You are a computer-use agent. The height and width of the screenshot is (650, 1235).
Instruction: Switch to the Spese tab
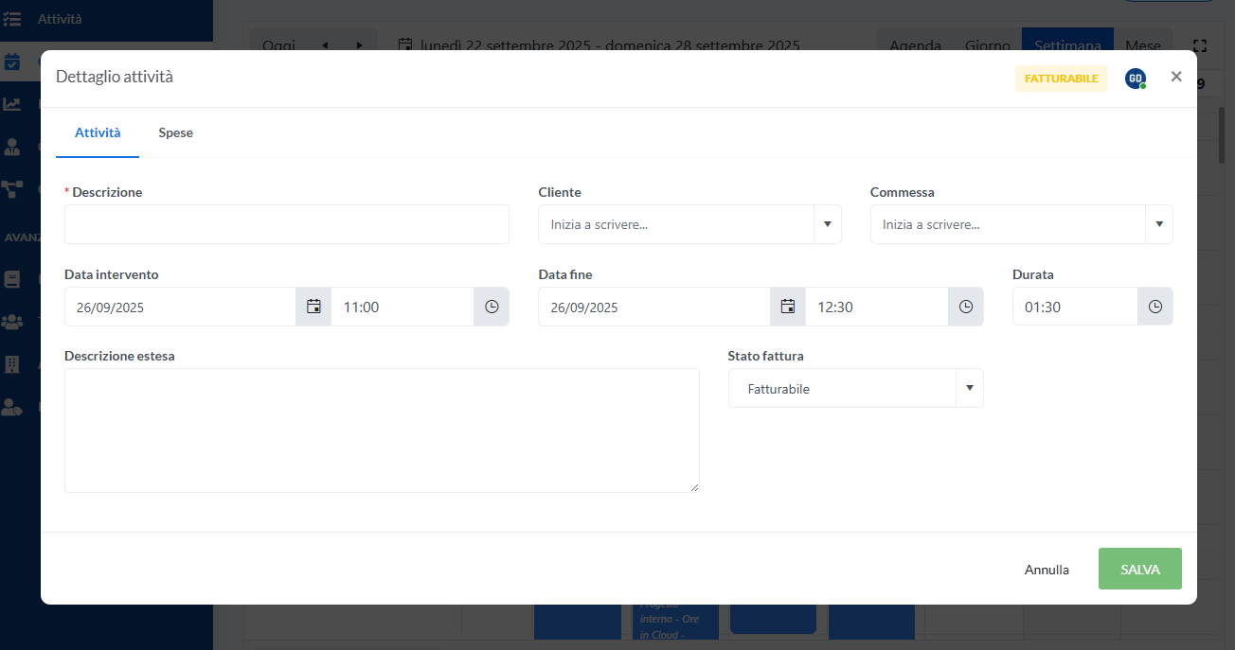pyautogui.click(x=175, y=132)
